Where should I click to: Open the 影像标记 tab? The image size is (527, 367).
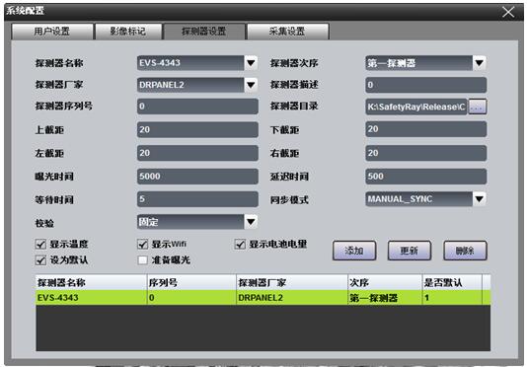(x=128, y=32)
